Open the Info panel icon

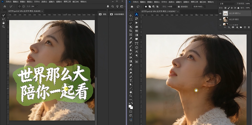click(x=137, y=48)
